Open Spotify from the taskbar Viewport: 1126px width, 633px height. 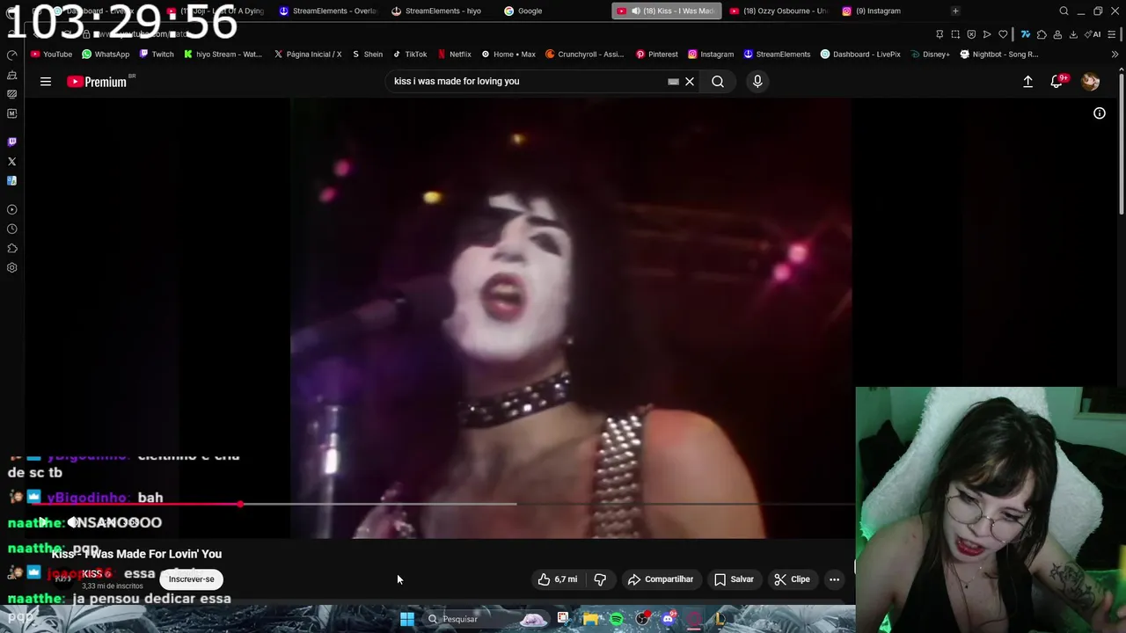click(617, 619)
